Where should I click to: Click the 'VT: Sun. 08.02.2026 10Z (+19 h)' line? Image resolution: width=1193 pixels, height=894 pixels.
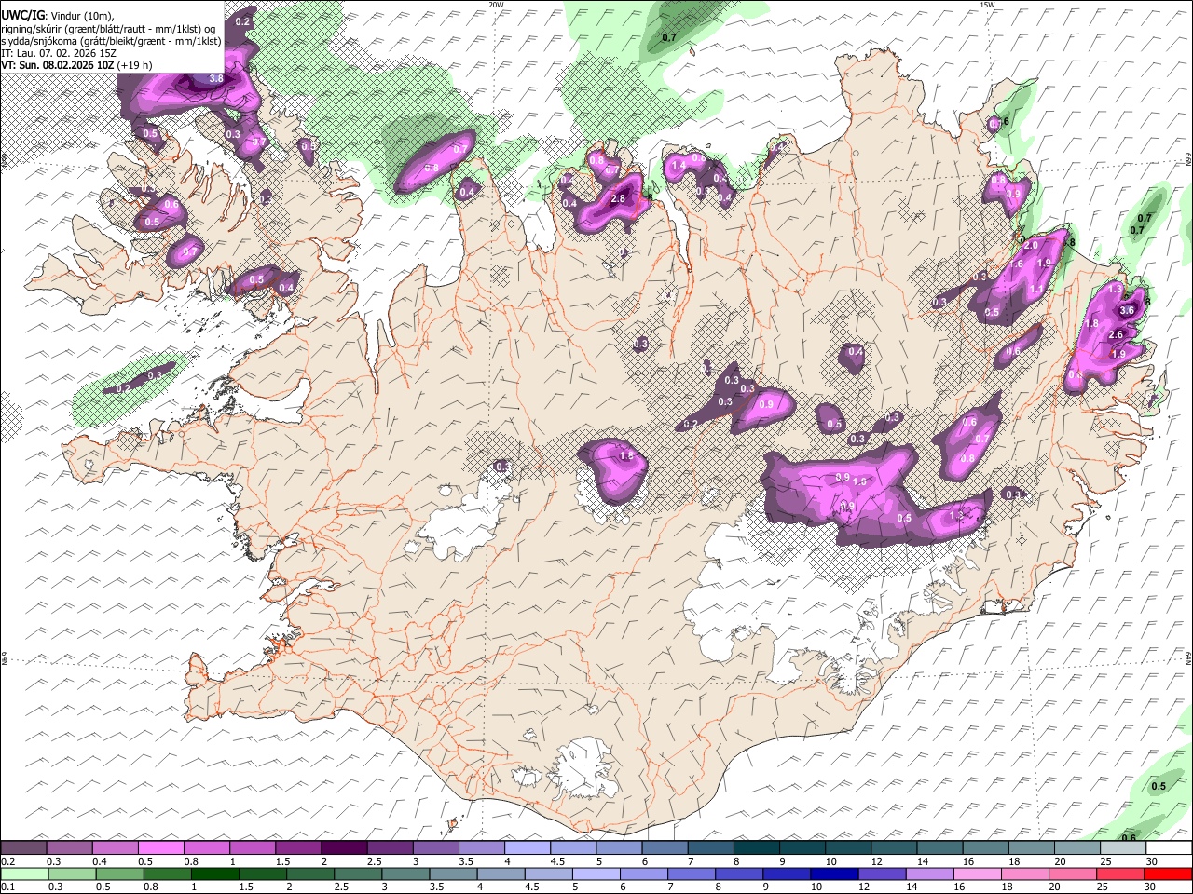[x=76, y=65]
